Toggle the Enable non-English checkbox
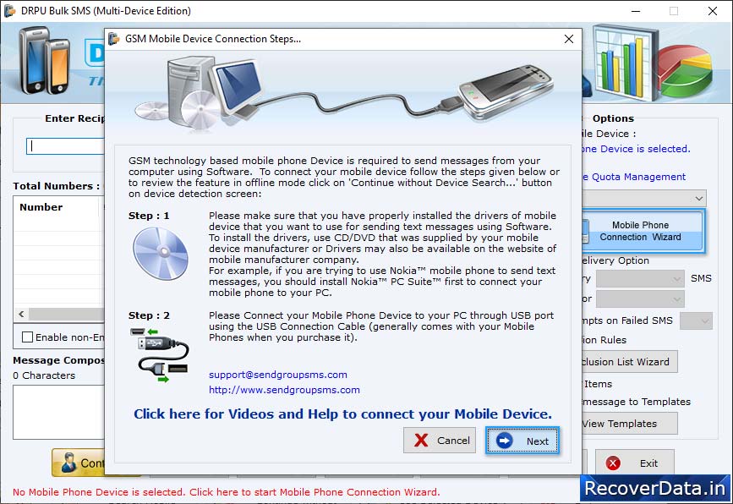The image size is (733, 504). click(28, 337)
